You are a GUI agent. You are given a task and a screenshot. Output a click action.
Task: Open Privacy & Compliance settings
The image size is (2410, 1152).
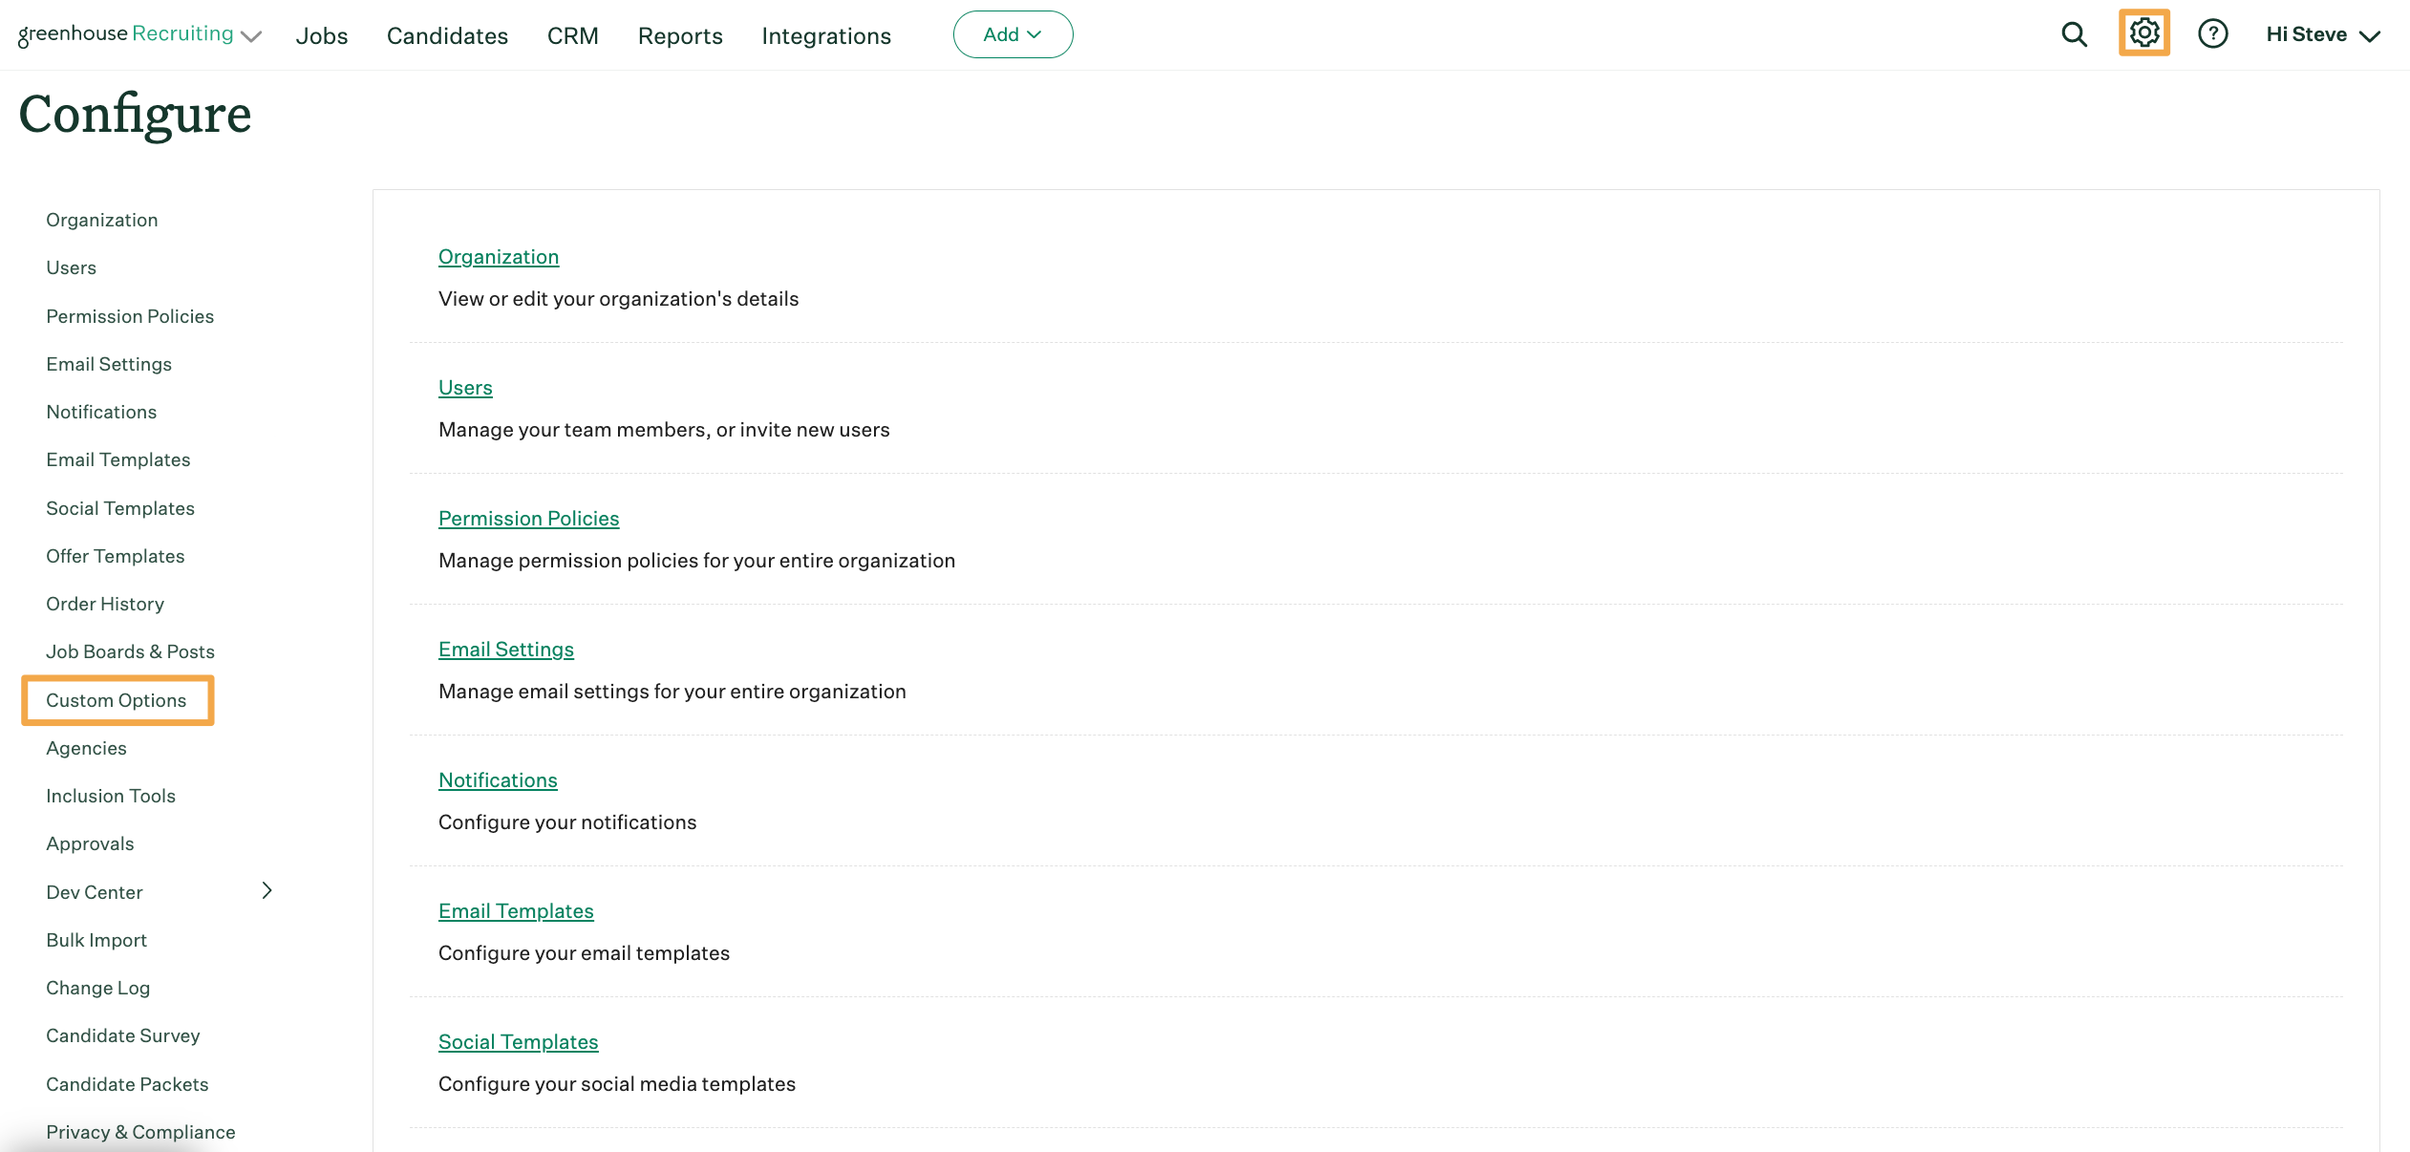tap(140, 1131)
